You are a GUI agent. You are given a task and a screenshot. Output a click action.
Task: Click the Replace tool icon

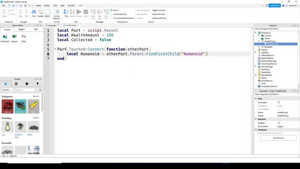click(x=41, y=12)
